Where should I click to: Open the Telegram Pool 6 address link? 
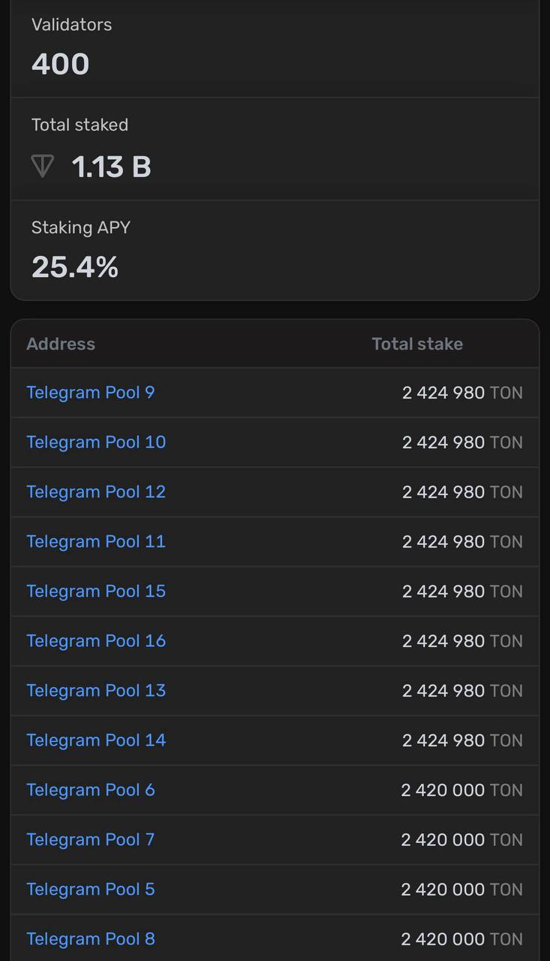pyautogui.click(x=91, y=790)
